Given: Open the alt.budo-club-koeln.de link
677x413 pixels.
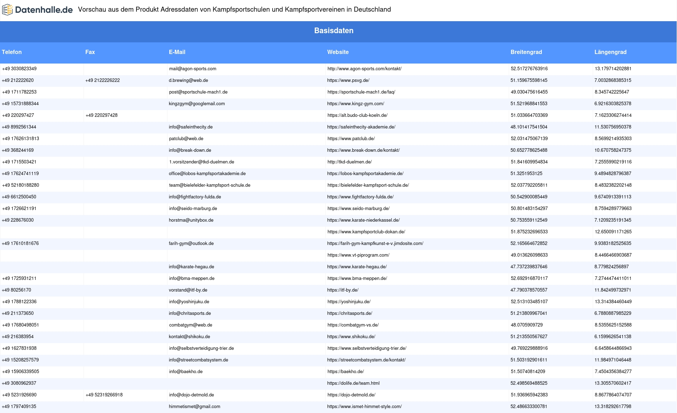Looking at the screenshot, I should (x=357, y=115).
